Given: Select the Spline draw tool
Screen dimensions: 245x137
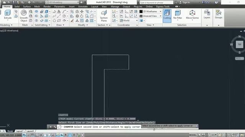Looking at the screenshot, I should click(54, 16).
